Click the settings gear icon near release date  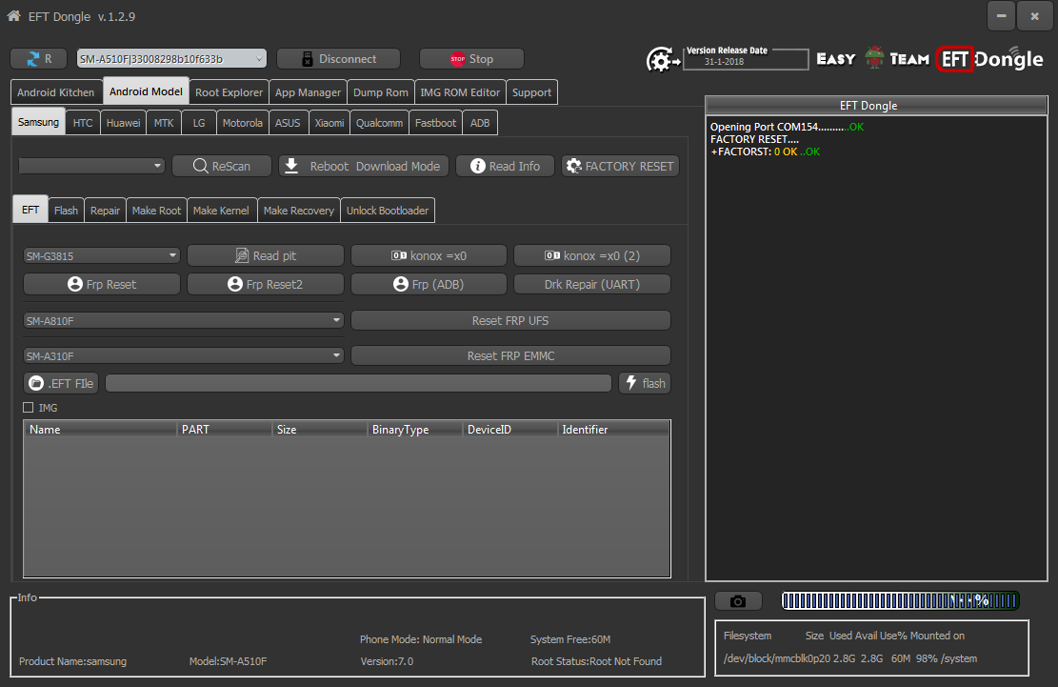click(662, 60)
